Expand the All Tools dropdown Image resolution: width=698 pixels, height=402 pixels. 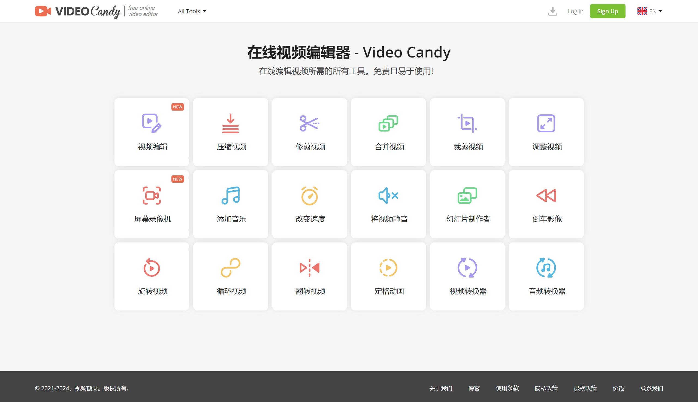[192, 11]
